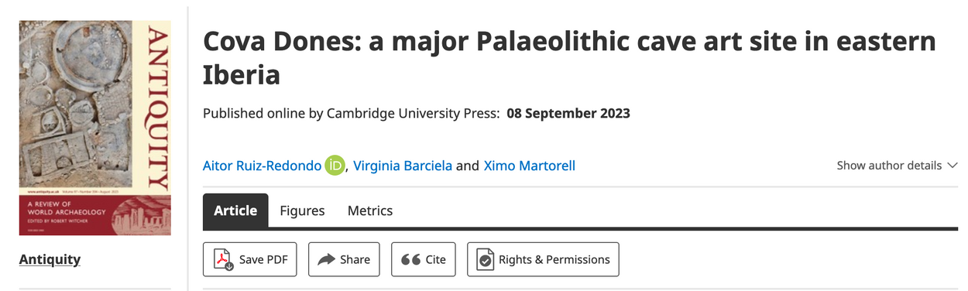Follow the underlined Antiquity journal link
This screenshot has height=291, width=968.
(50, 259)
